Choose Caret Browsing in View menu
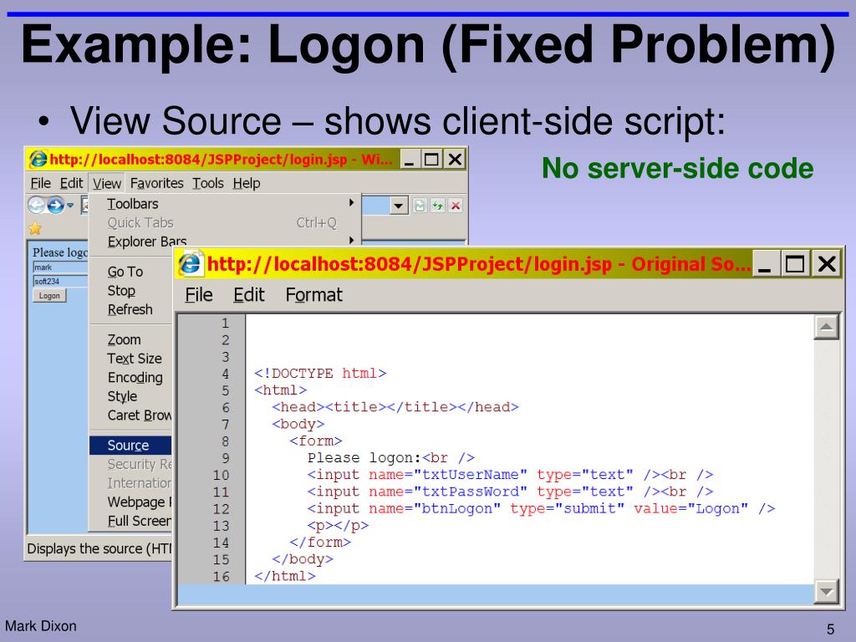 click(131, 415)
